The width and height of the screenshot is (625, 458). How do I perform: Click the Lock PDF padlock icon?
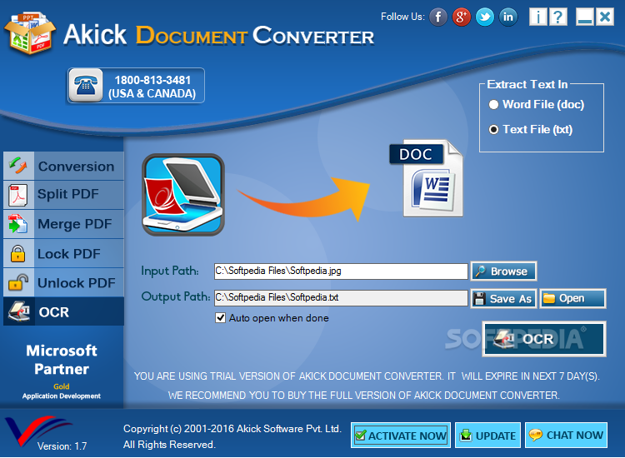[x=18, y=253]
